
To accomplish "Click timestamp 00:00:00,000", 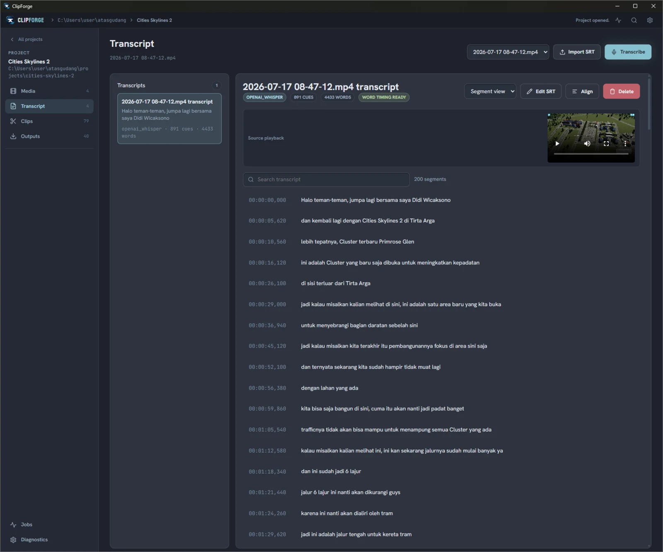I will [267, 200].
